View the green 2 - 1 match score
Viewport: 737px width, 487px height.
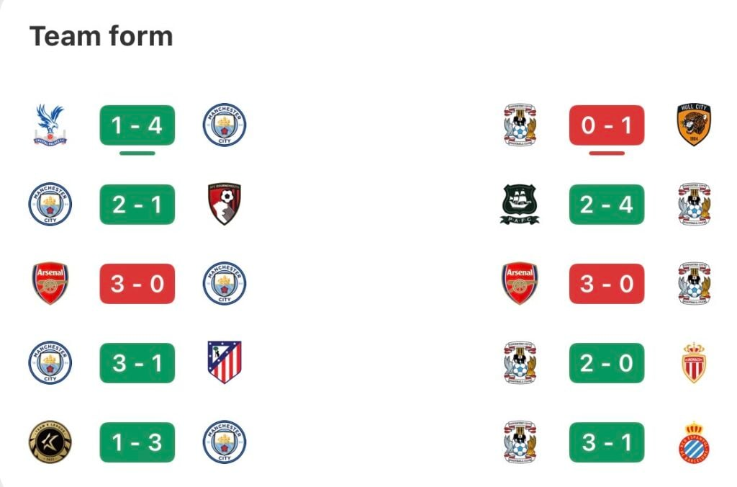point(137,204)
